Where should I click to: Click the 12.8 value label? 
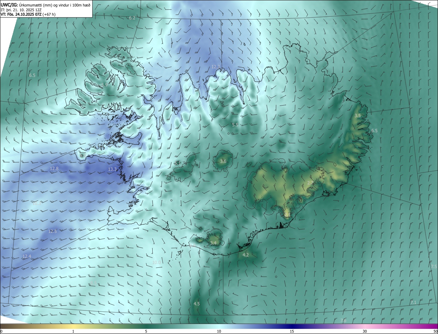click(x=54, y=168)
